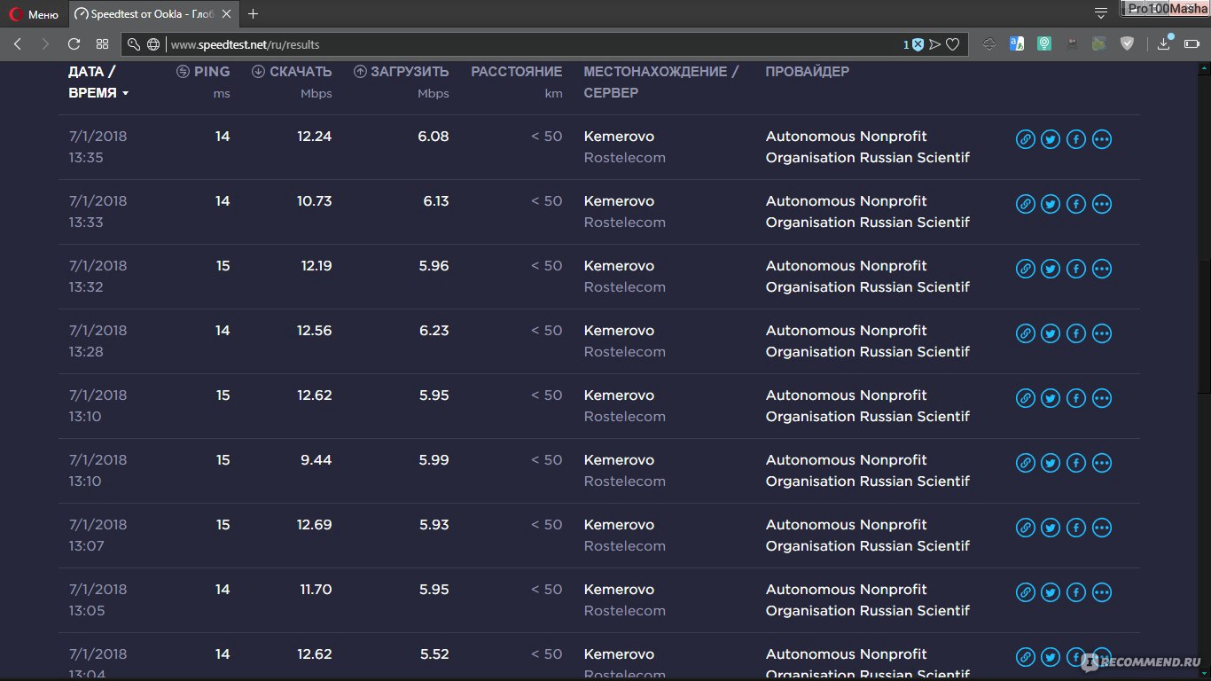Screen dimensions: 1211x681
Task: Click the provider name in the 13:32 row
Action: point(867,277)
